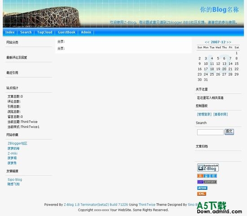This screenshot has width=247, height=216.
Task: Select 最近引用 sidebar heading
Action: point(12,73)
